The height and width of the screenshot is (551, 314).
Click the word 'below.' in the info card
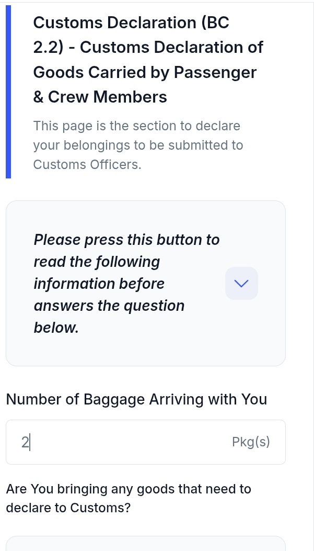coord(56,328)
